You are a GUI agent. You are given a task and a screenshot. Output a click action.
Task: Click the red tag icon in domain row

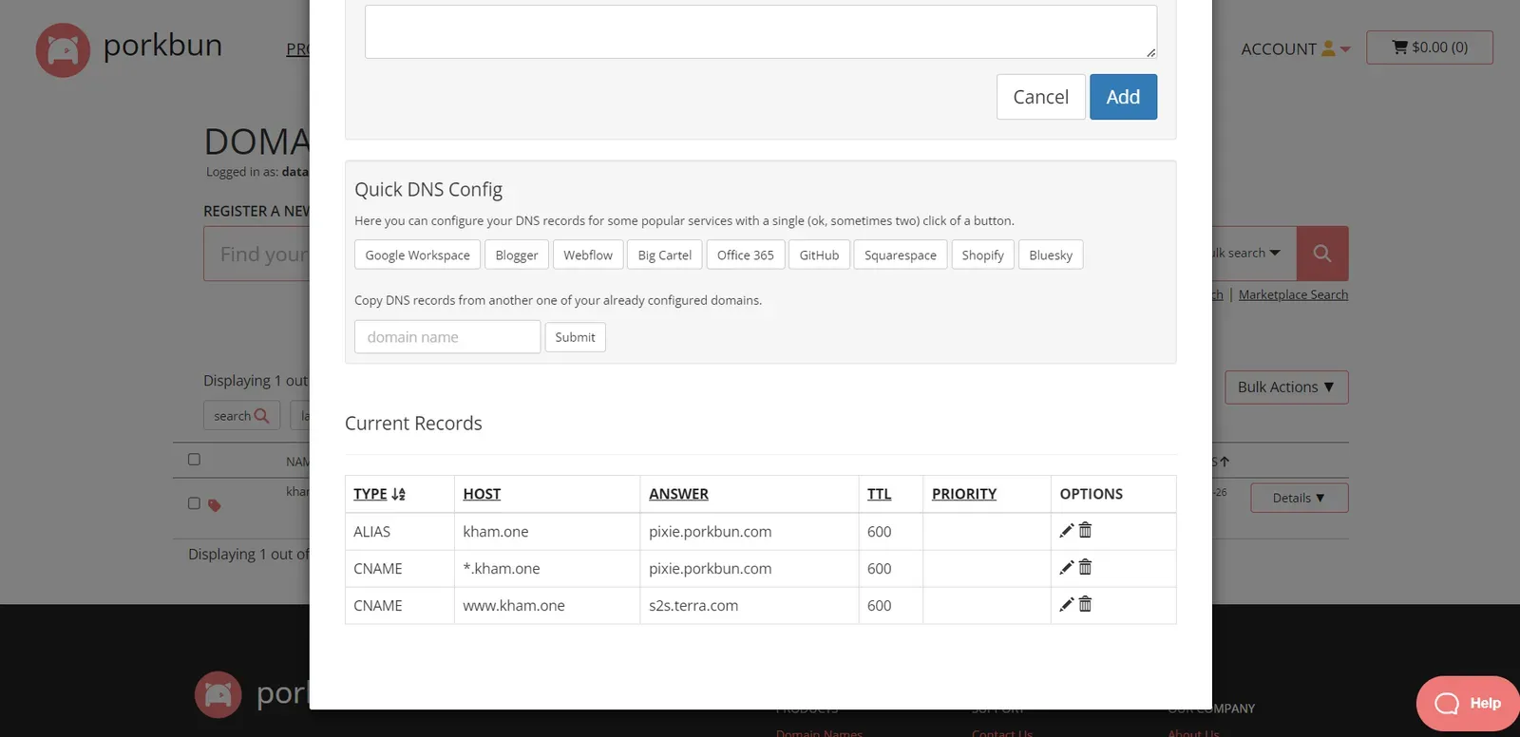coord(215,505)
